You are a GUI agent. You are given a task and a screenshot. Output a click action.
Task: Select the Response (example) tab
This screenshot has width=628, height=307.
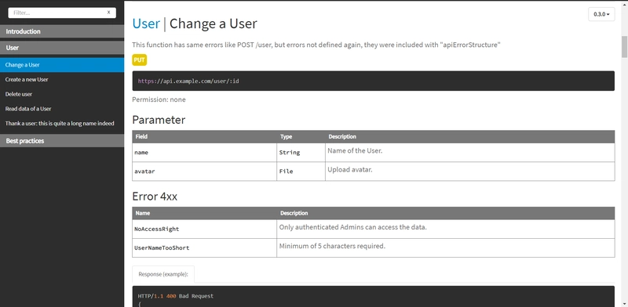(x=163, y=274)
